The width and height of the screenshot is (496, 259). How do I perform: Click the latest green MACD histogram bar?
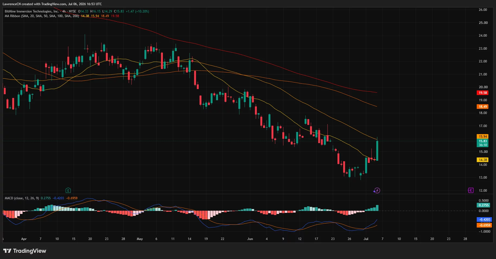377,208
